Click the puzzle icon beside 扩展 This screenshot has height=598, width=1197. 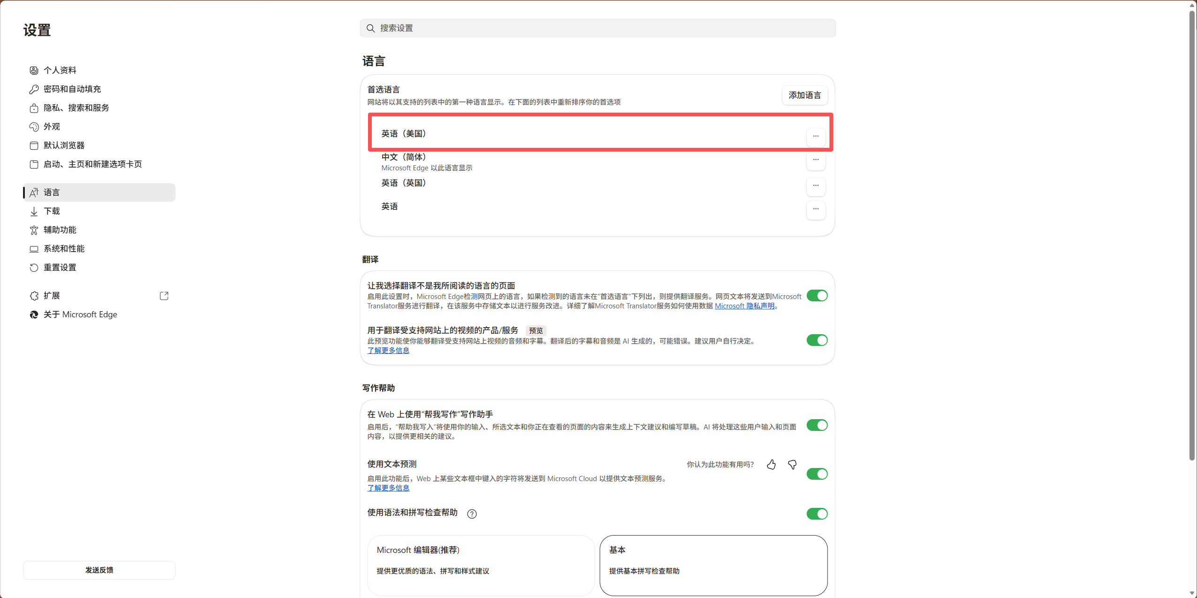[x=34, y=296]
